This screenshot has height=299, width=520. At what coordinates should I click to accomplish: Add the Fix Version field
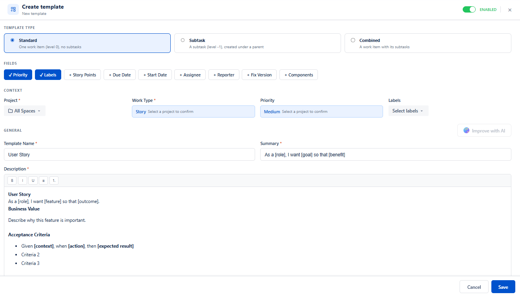[x=259, y=75]
